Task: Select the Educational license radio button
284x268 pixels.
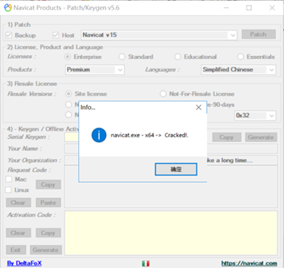Action: [x=177, y=57]
